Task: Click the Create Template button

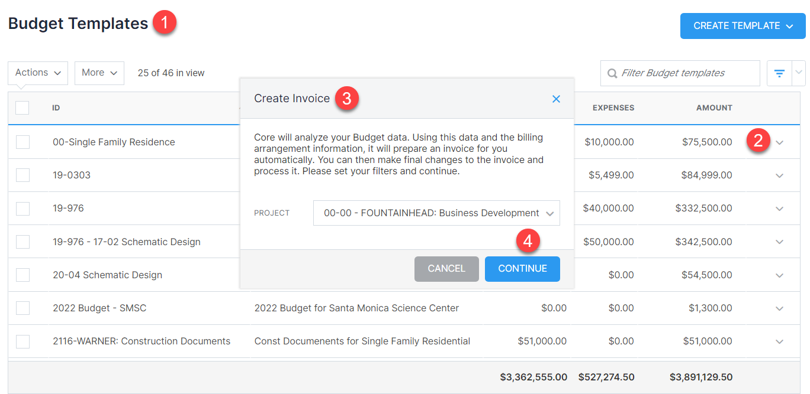Action: click(742, 26)
